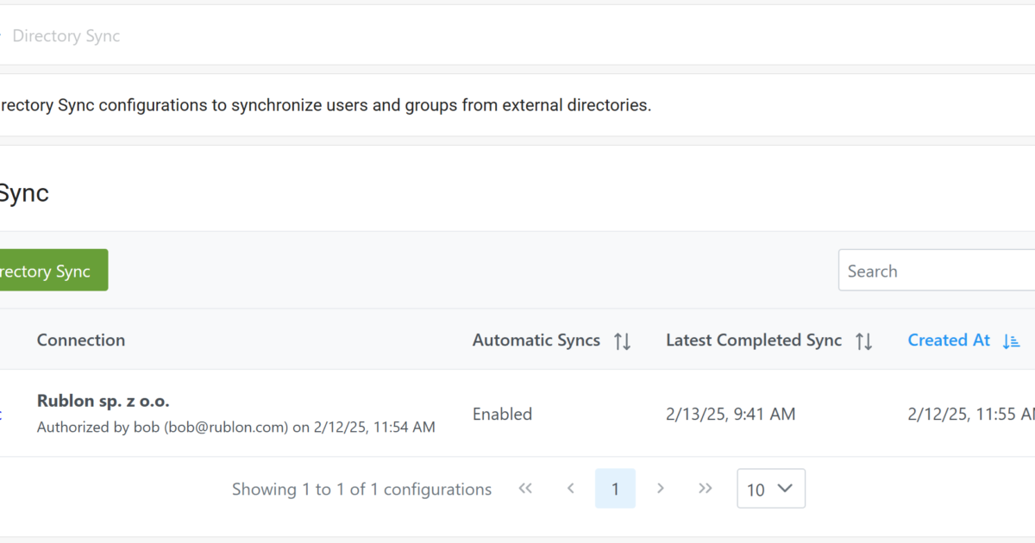Click the Automatic Syncs header label

tap(536, 340)
